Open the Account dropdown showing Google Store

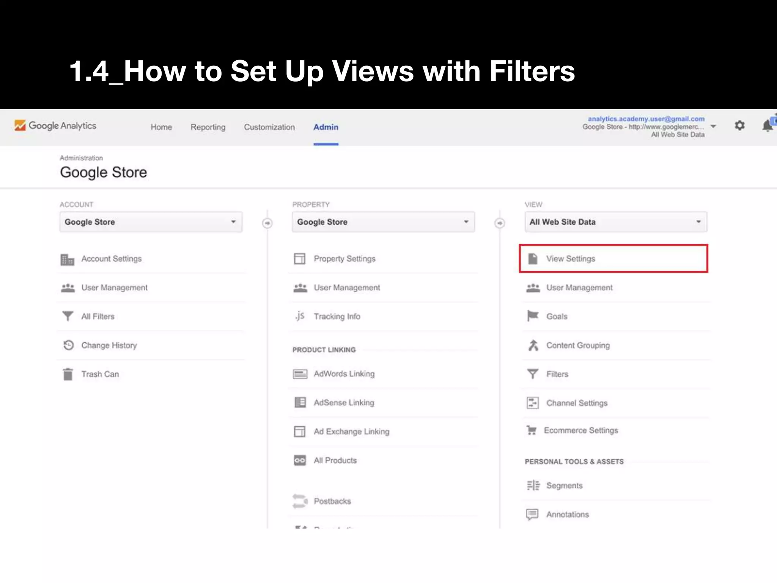point(151,222)
